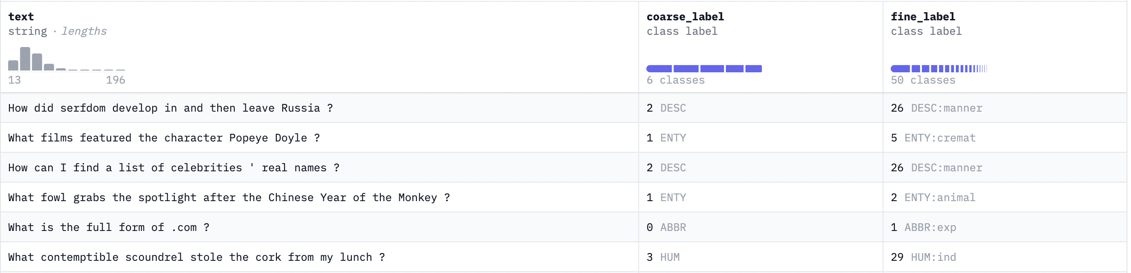This screenshot has height=273, width=1131.
Task: Click the "full form of .com" text cell
Action: tap(108, 227)
